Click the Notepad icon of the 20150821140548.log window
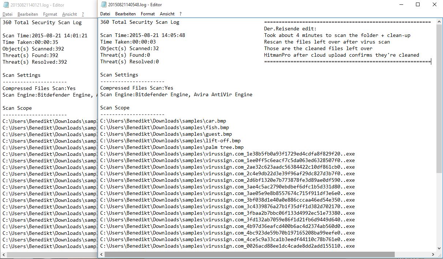 (x=103, y=5)
